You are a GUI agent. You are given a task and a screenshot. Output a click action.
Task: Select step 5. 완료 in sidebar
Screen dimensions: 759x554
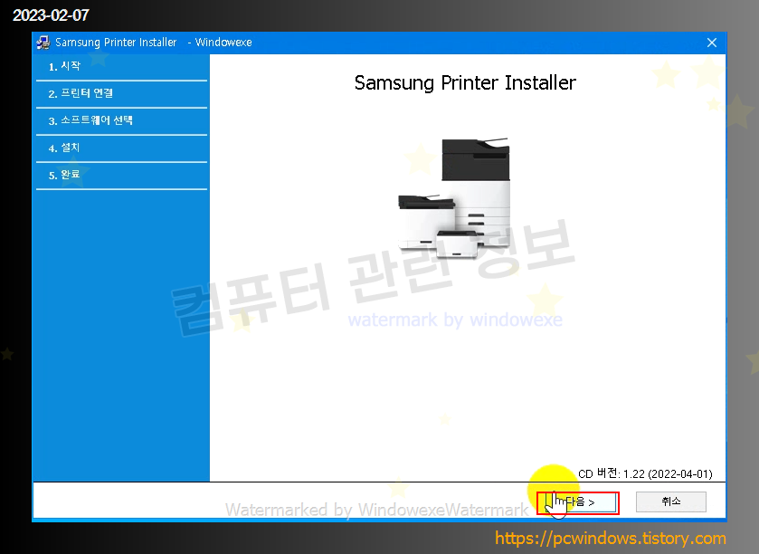pos(121,176)
